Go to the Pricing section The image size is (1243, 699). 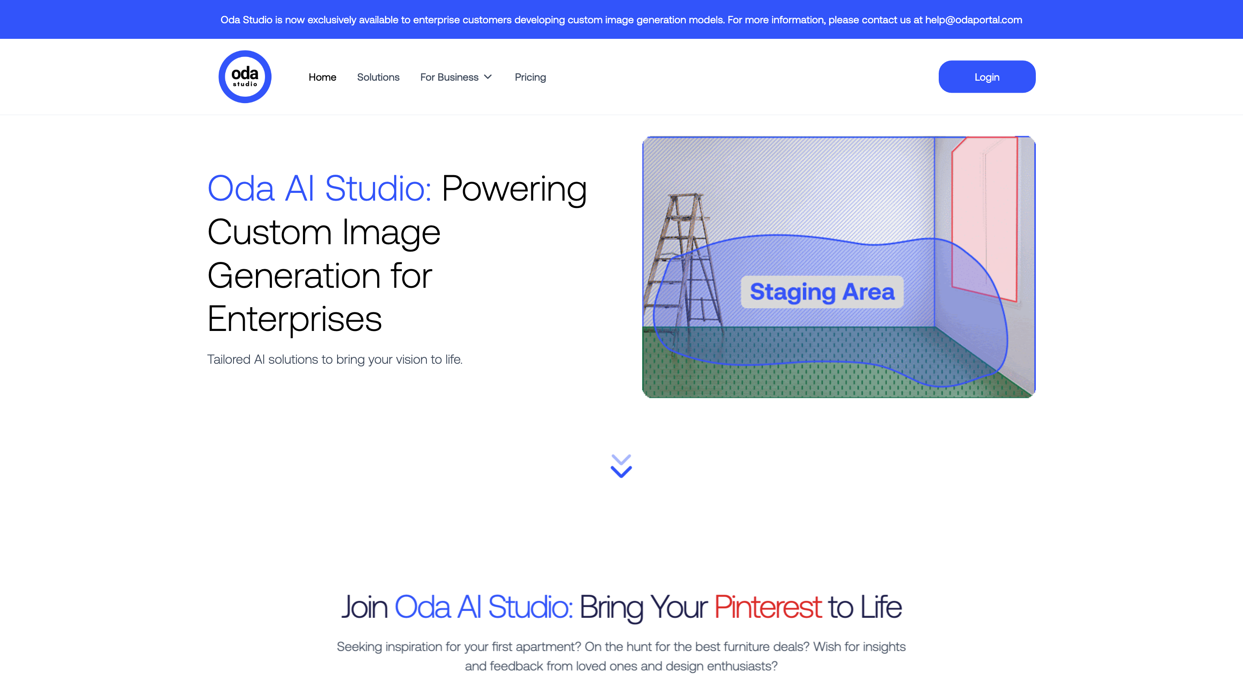[530, 77]
